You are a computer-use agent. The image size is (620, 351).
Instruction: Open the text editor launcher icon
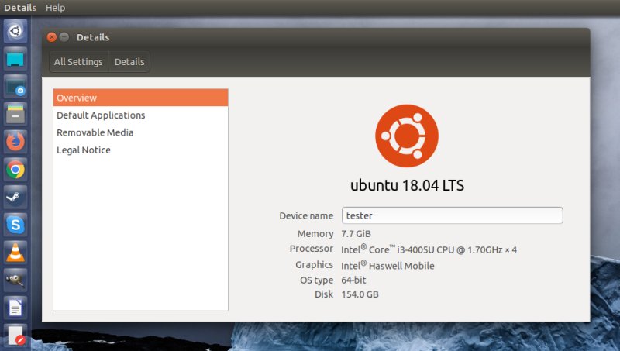(x=15, y=336)
